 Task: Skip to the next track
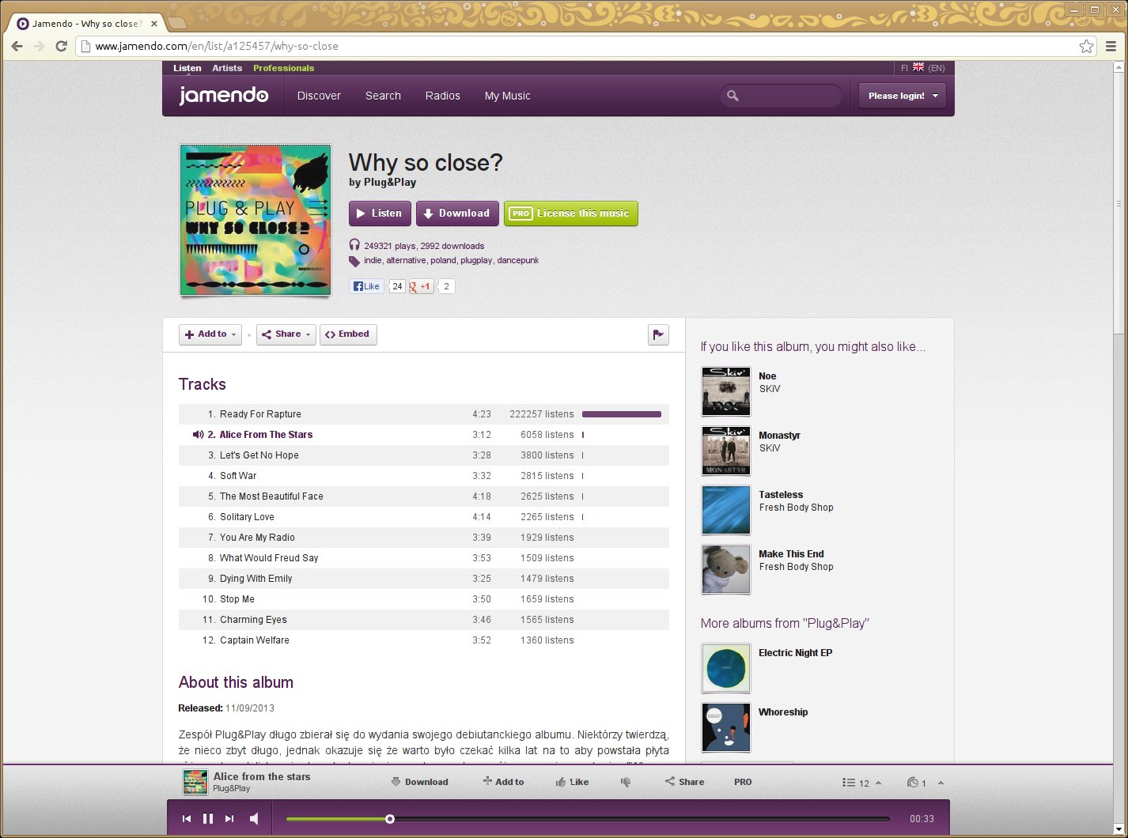(229, 819)
